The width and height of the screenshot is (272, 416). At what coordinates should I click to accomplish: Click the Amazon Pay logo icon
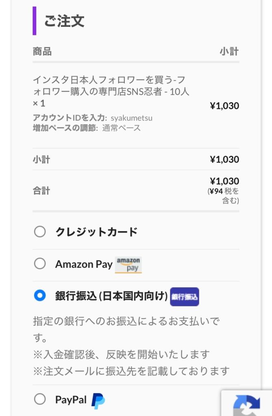[128, 264]
